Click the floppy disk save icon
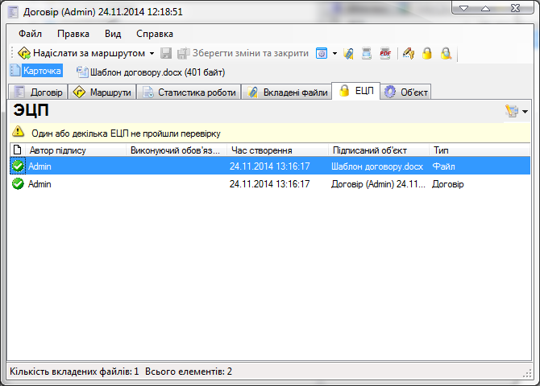The width and height of the screenshot is (540, 386). tap(166, 53)
